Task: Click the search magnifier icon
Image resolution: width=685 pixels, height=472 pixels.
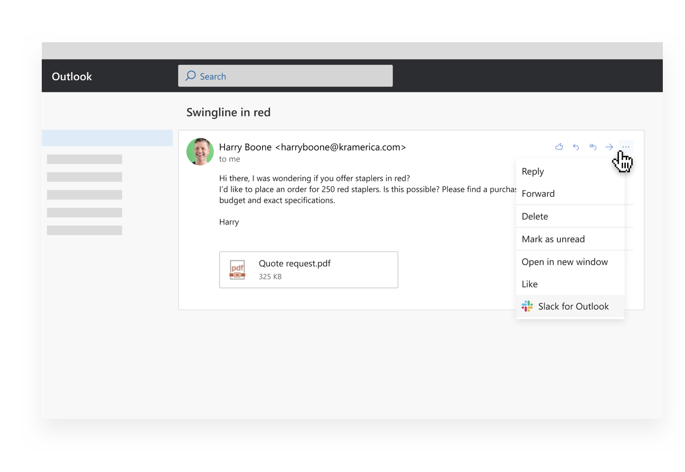Action: (191, 76)
